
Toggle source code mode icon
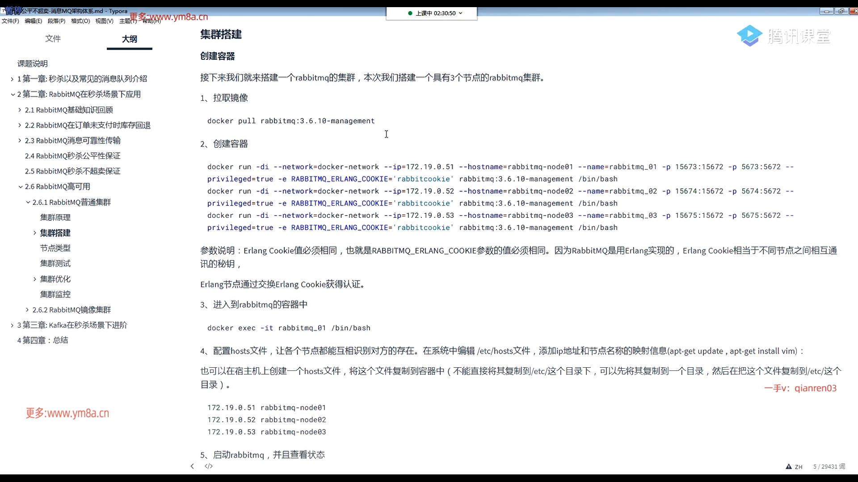pos(209,466)
